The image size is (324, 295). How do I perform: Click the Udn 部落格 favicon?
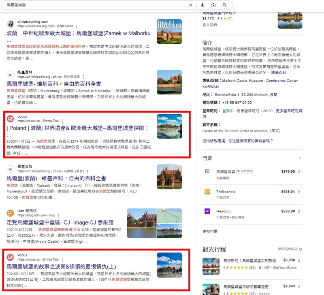click(11, 213)
